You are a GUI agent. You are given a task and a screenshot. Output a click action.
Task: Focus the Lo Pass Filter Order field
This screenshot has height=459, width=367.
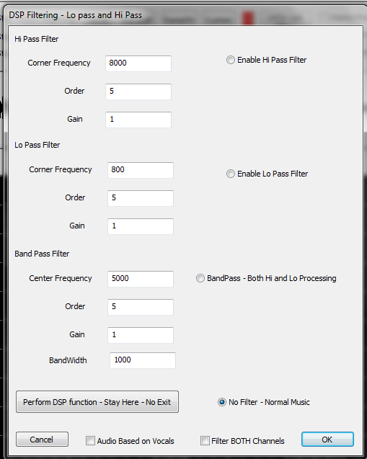click(x=141, y=198)
